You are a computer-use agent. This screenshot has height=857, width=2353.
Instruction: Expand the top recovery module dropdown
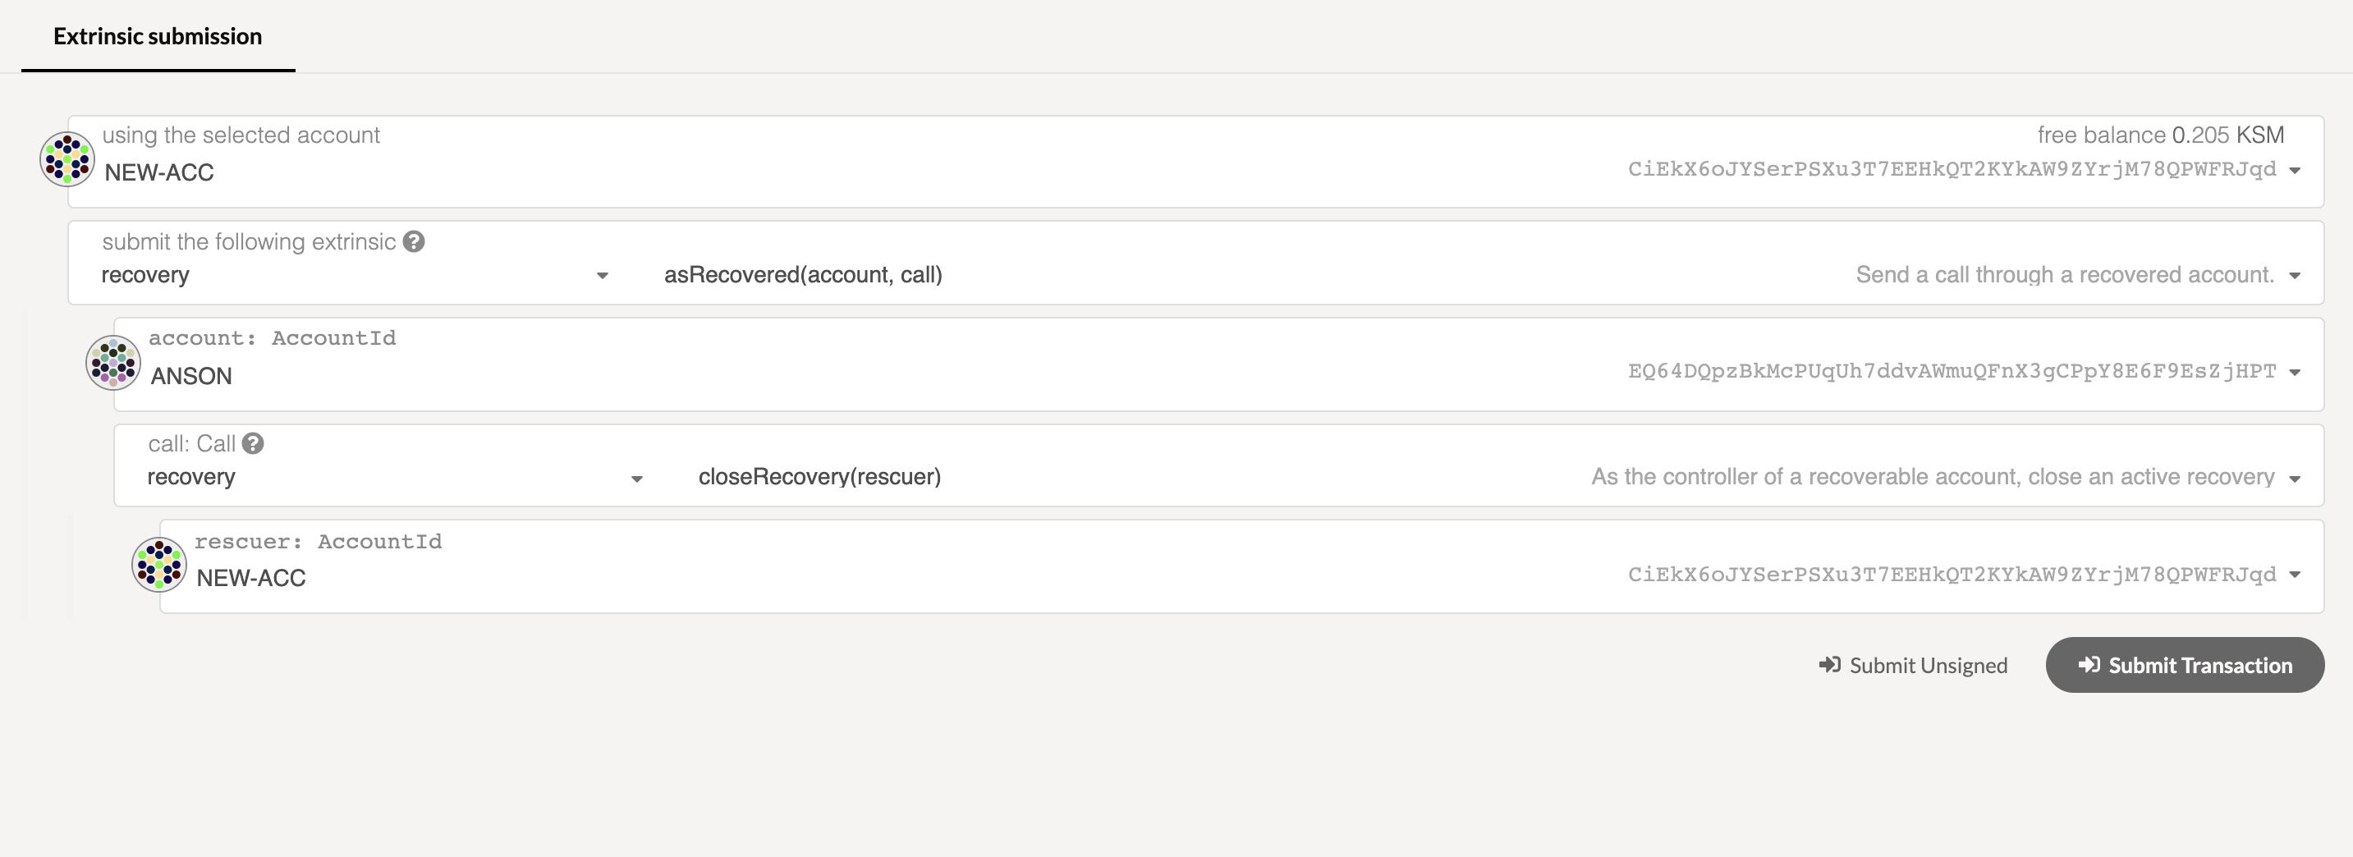coord(602,276)
